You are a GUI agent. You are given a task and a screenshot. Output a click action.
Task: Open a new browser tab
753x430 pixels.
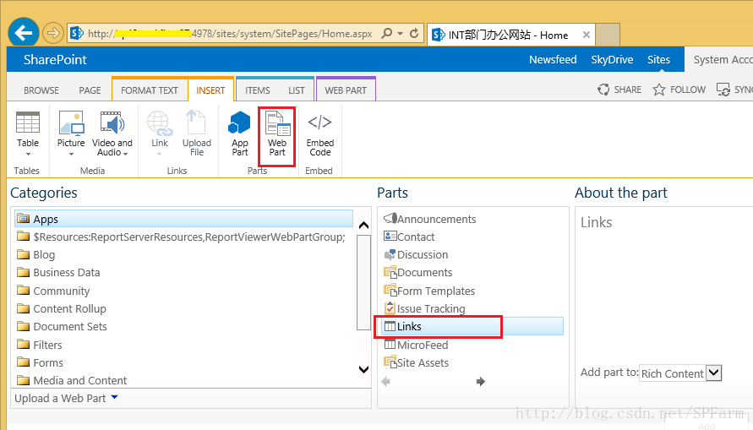coord(608,35)
